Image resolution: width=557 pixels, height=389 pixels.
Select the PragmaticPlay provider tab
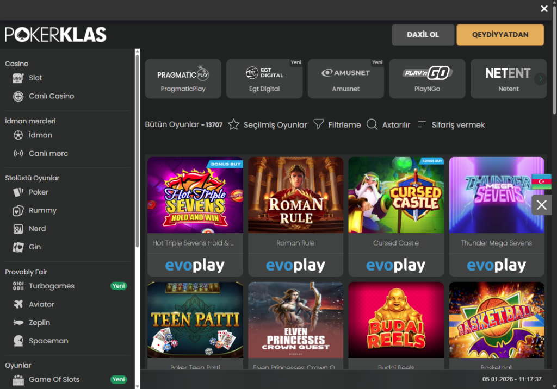click(183, 79)
